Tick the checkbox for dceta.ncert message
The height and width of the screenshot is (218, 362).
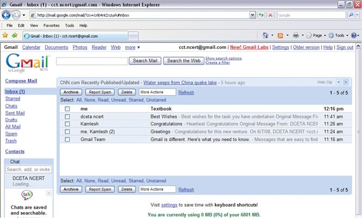tap(67, 117)
